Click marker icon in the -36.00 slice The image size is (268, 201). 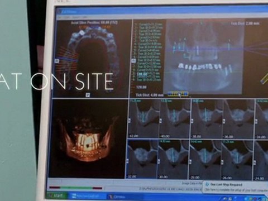224,121
